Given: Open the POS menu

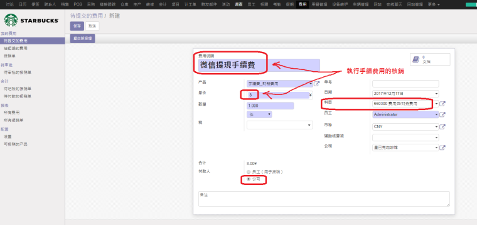Looking at the screenshot, I should [78, 4].
